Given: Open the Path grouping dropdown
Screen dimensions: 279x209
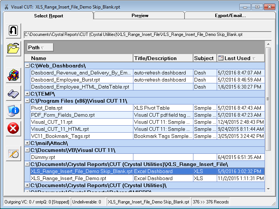Looking at the screenshot, I should pos(40,47).
